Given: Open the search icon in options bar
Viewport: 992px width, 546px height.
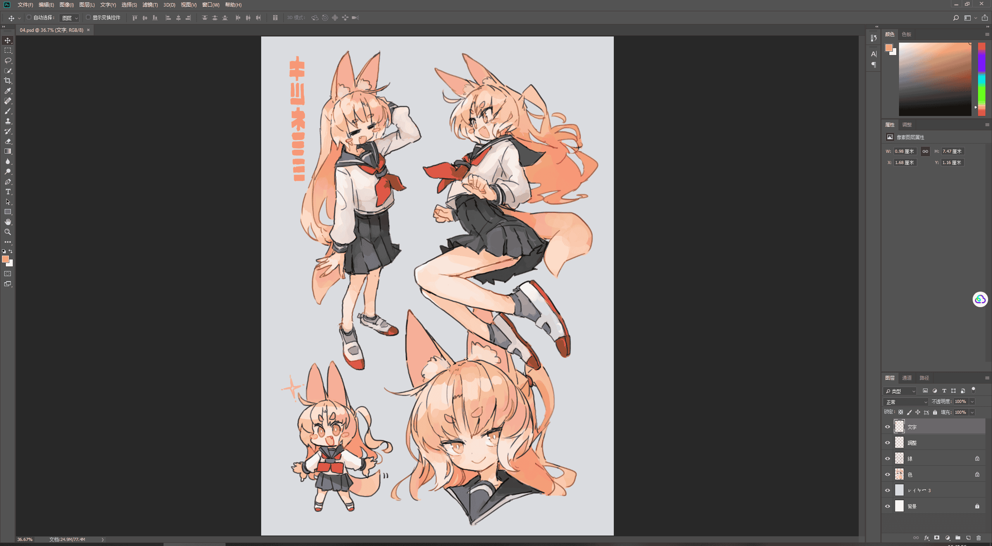Looking at the screenshot, I should (956, 18).
